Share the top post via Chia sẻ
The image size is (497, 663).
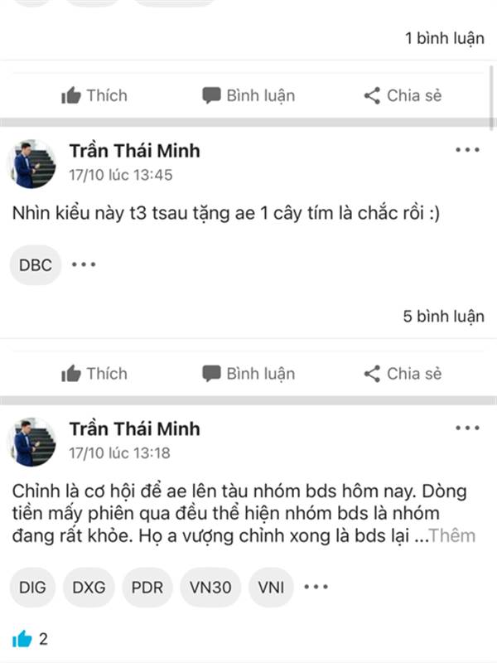(403, 95)
